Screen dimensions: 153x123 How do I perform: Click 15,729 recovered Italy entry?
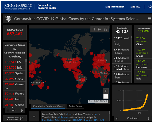tap(143, 75)
